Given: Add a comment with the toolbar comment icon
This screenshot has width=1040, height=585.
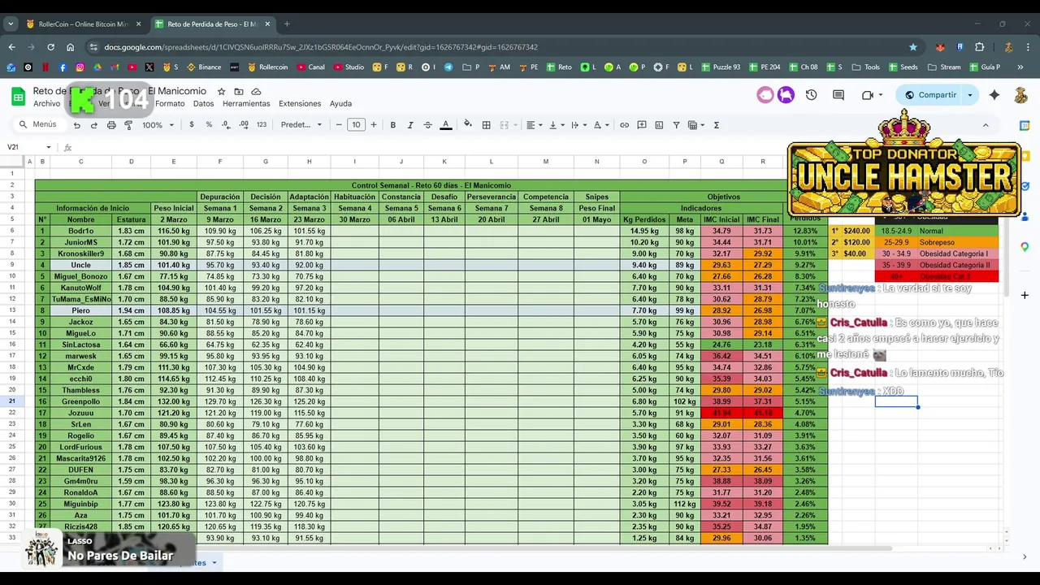Looking at the screenshot, I should [x=642, y=125].
